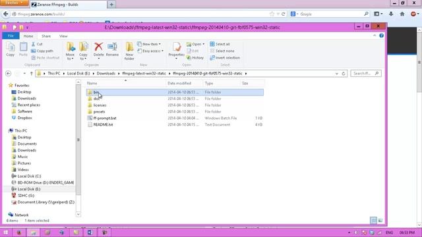Click Copy path in the ribbon
The image size is (422, 237).
point(42,51)
